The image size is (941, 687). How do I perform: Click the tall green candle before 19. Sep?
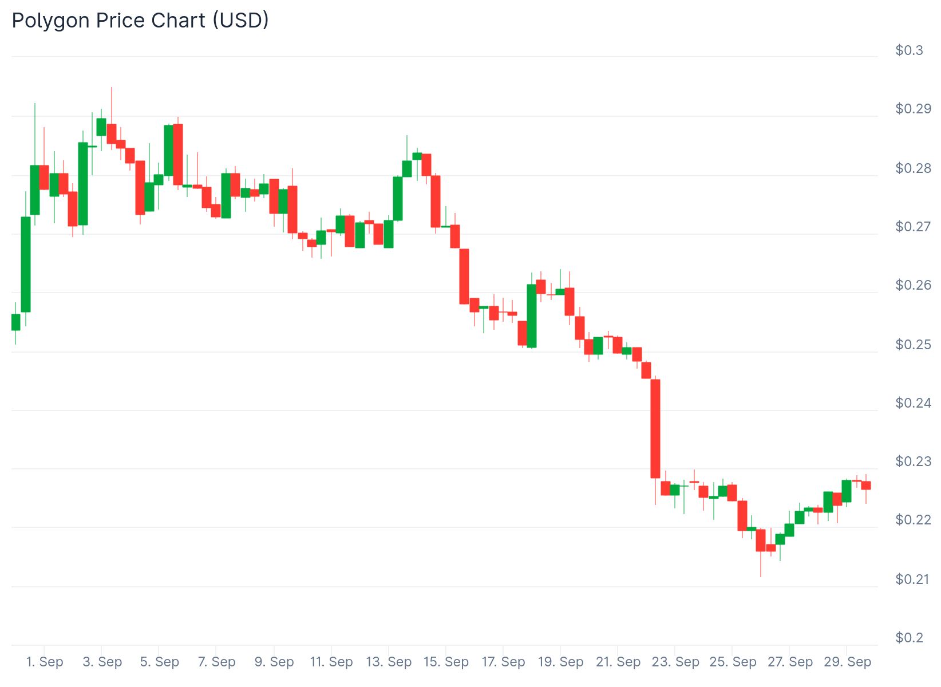coord(532,316)
